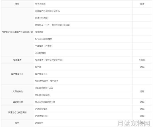Click the 类别 column header
The height and width of the screenshot is (127, 153).
17,4
